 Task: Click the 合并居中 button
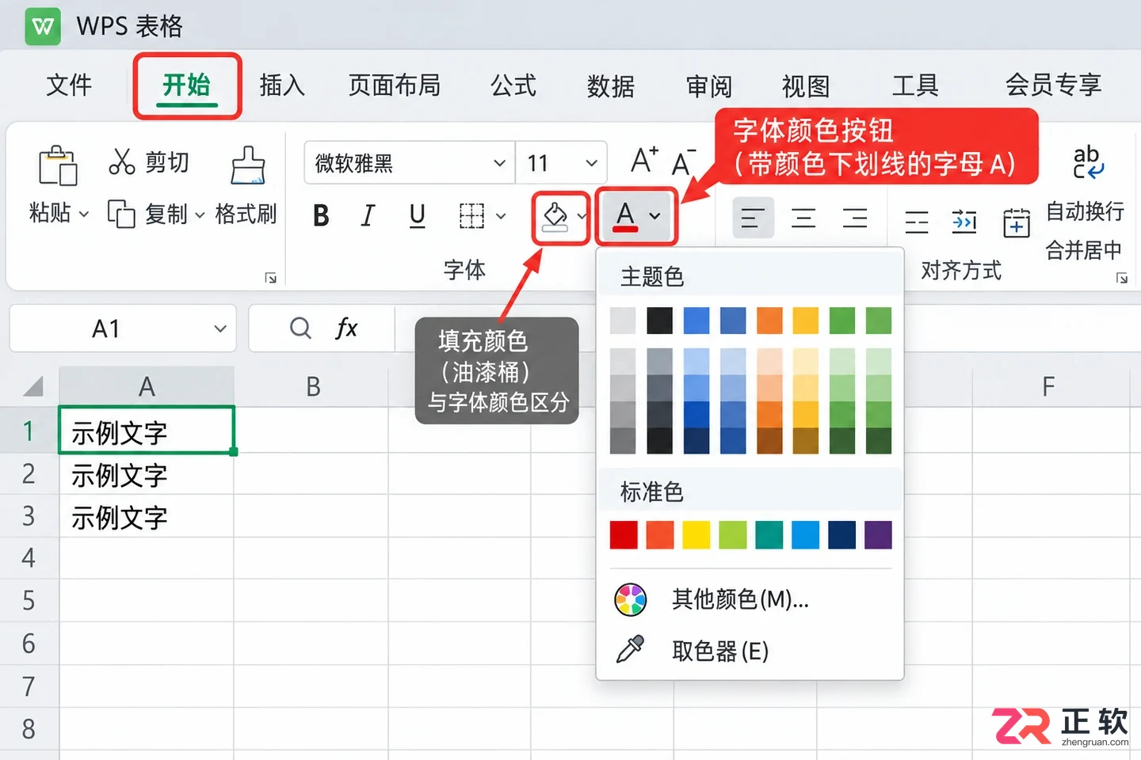[x=1083, y=250]
